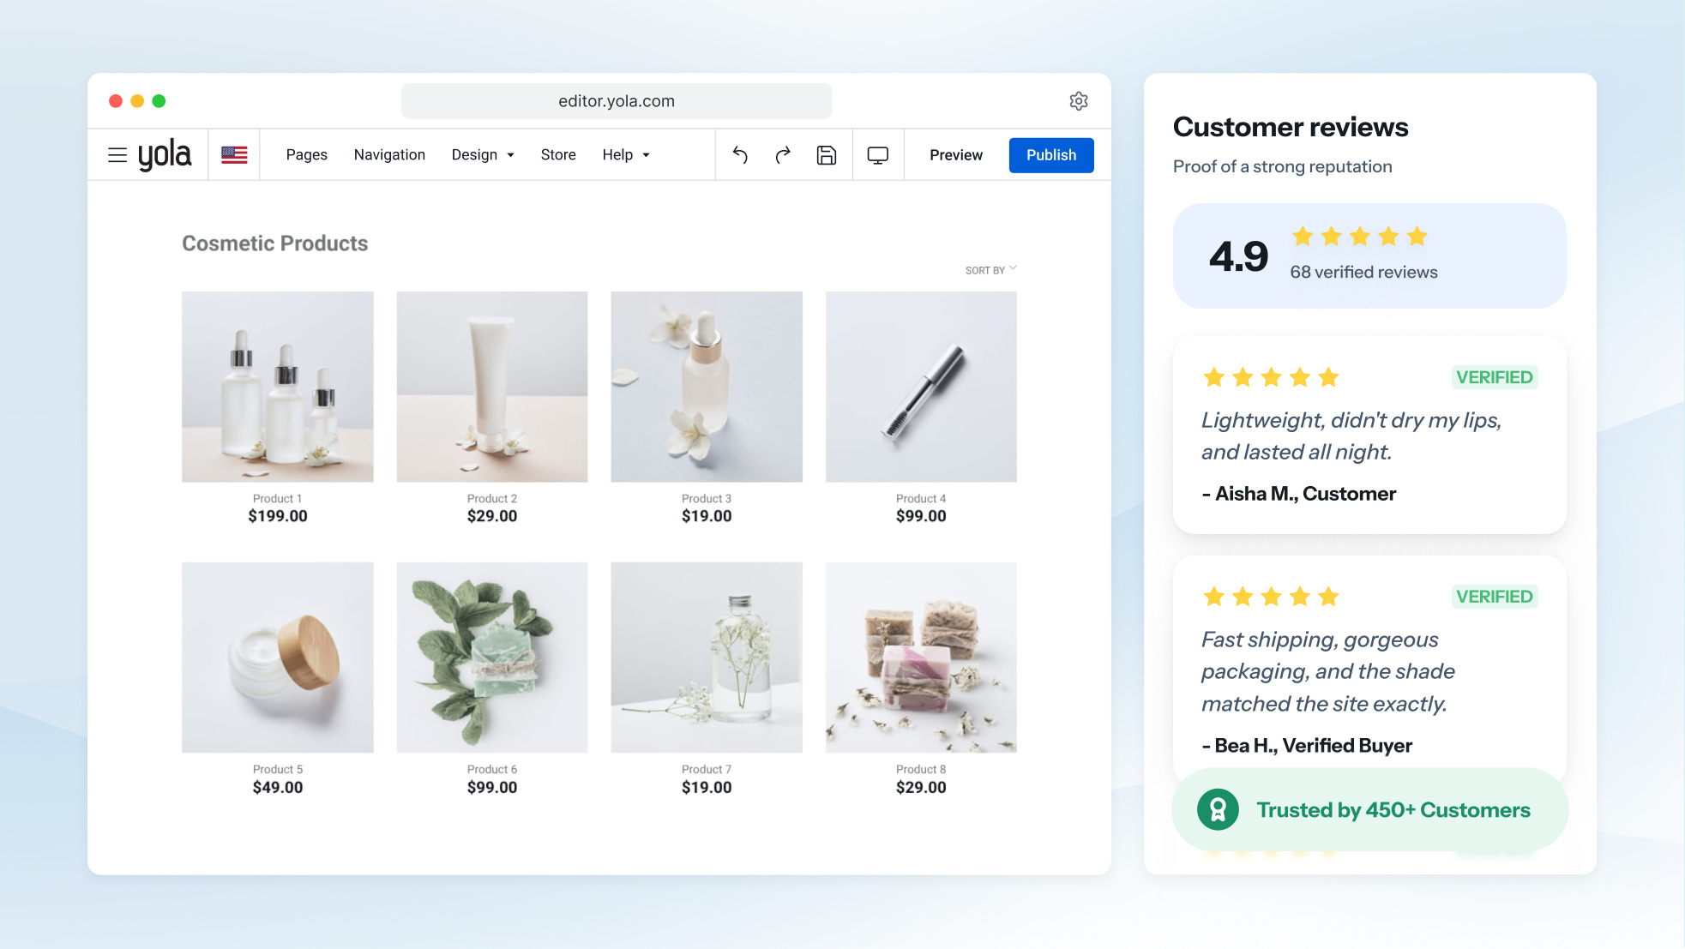Open the Pages menu
This screenshot has height=949, width=1685.
click(x=307, y=155)
